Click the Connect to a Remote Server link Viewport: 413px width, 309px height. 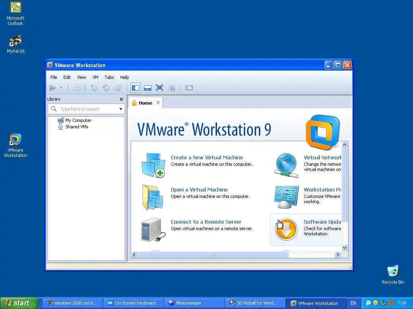tap(206, 222)
